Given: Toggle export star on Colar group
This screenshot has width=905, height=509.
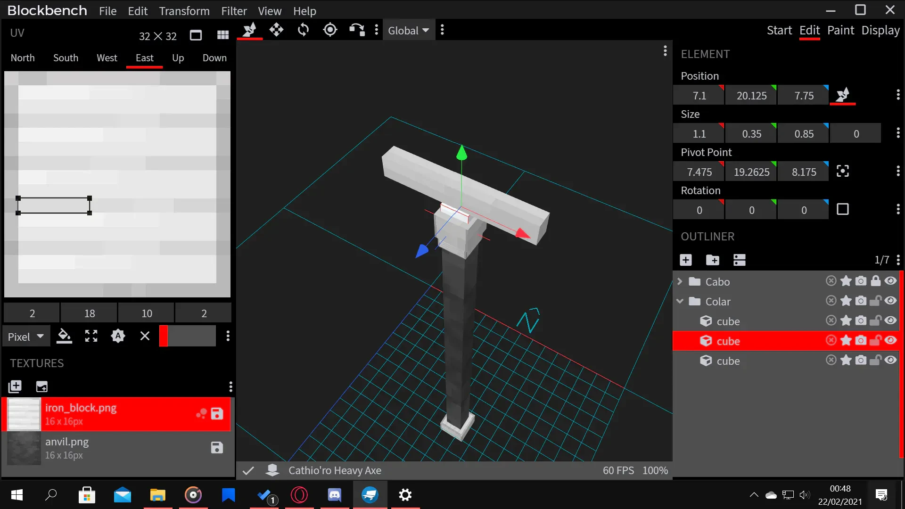Looking at the screenshot, I should click(846, 301).
